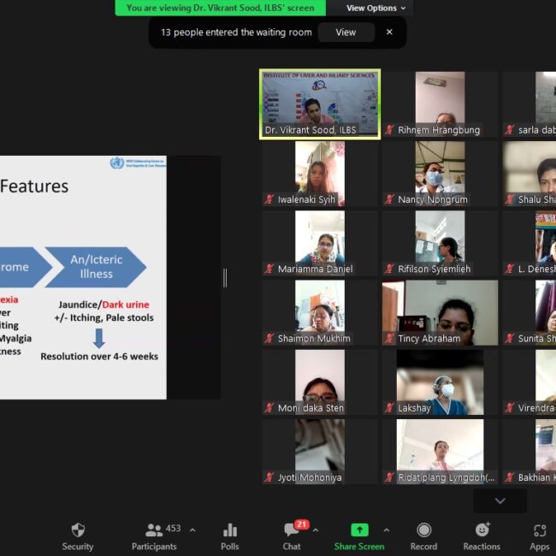Open the Chat panel with 21 unread
Image resolution: width=556 pixels, height=556 pixels.
(x=292, y=535)
